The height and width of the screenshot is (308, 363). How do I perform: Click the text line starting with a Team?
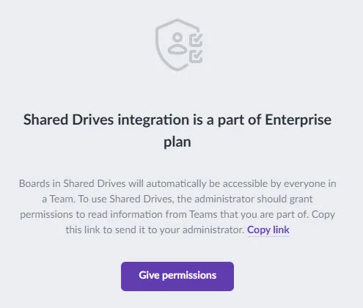(177, 199)
